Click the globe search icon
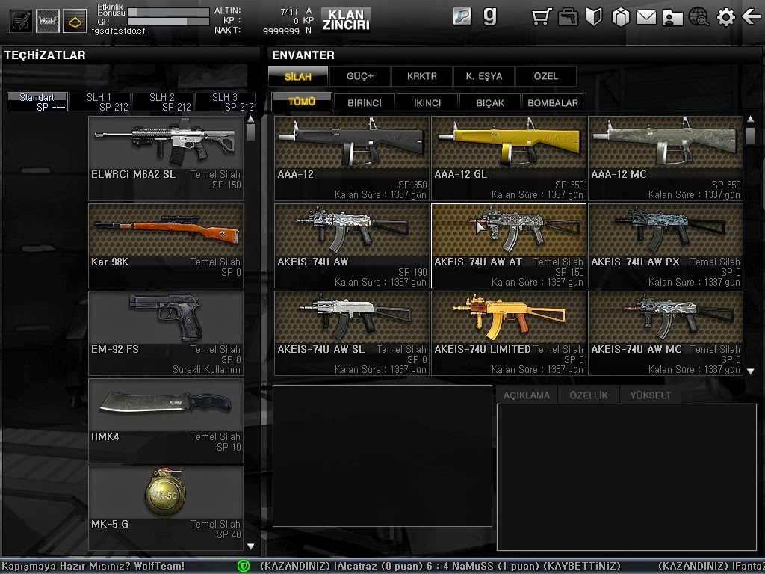The width and height of the screenshot is (765, 574). pos(699,17)
